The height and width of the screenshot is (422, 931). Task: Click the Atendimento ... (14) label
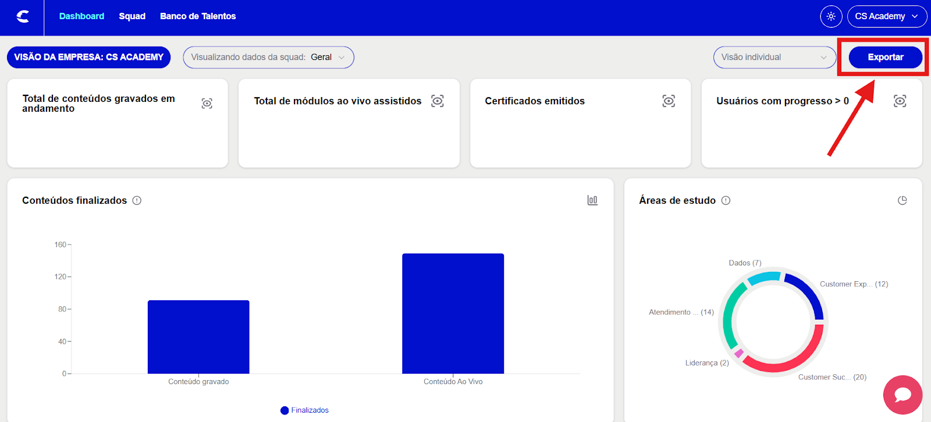click(x=681, y=312)
